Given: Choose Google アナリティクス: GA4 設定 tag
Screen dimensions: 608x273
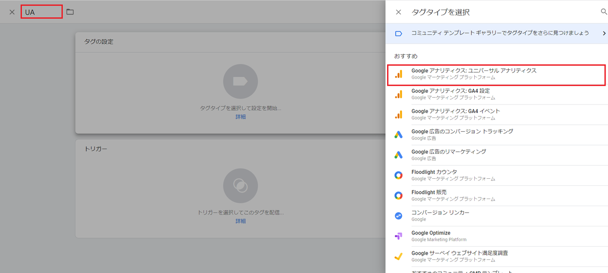Looking at the screenshot, I should tap(497, 94).
